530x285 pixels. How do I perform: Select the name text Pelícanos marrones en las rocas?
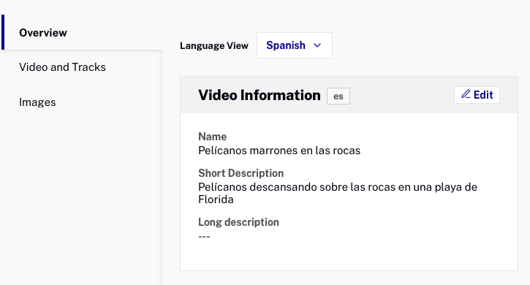(279, 151)
